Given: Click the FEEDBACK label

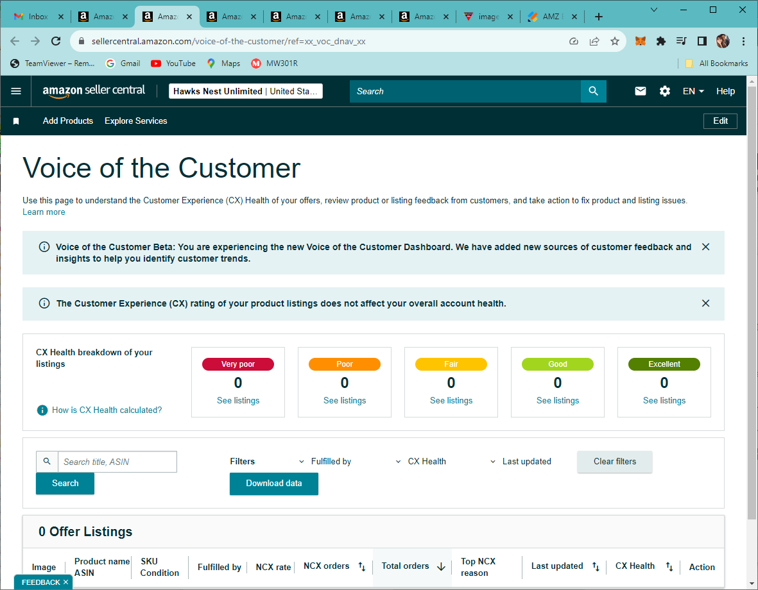Looking at the screenshot, I should click(x=41, y=582).
